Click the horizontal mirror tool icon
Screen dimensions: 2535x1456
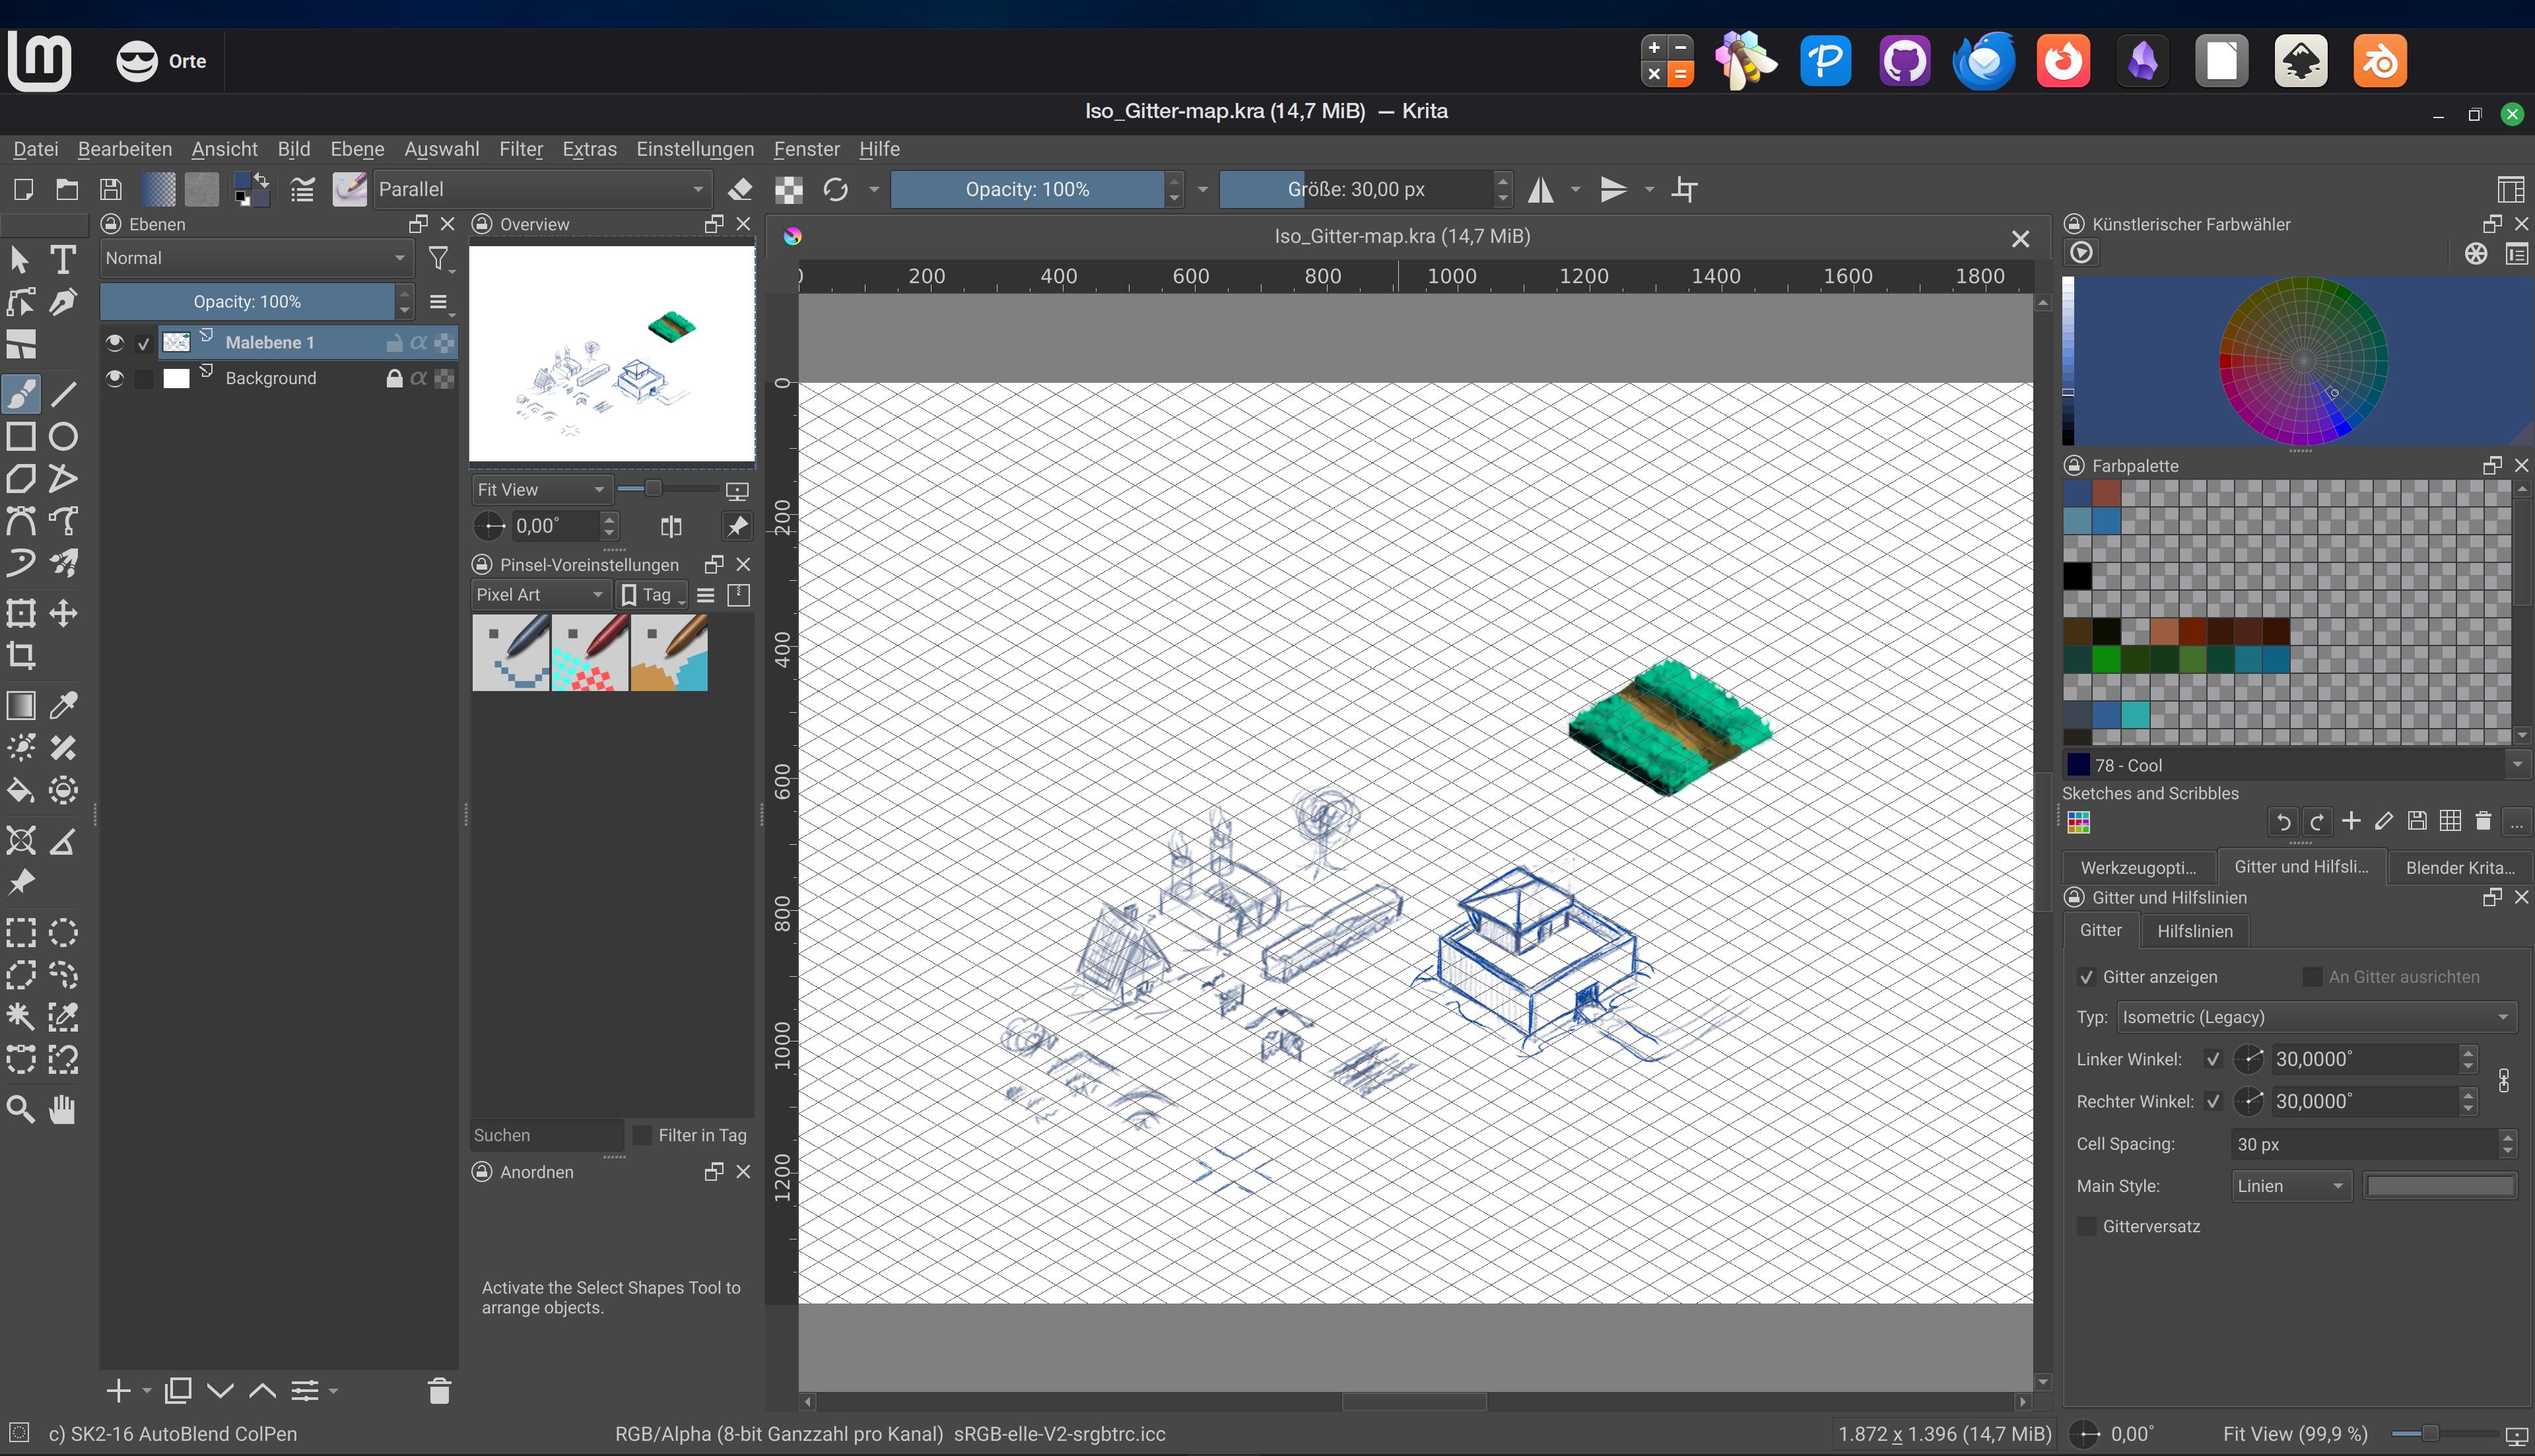click(x=1541, y=189)
